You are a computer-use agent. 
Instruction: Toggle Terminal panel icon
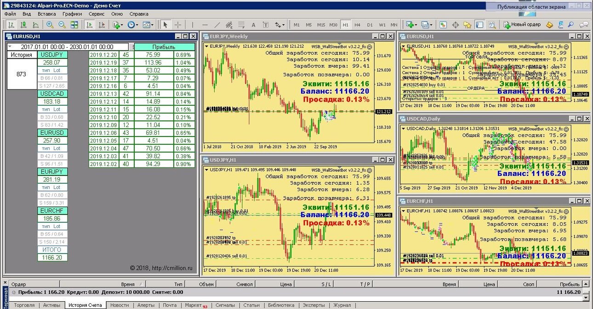pyautogui.click(x=479, y=25)
